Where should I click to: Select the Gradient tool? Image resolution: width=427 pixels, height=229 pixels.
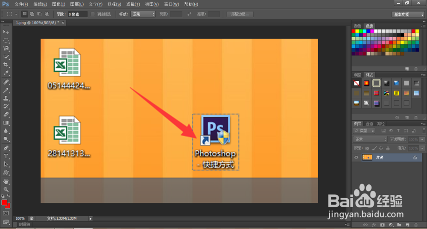pyautogui.click(x=6, y=123)
